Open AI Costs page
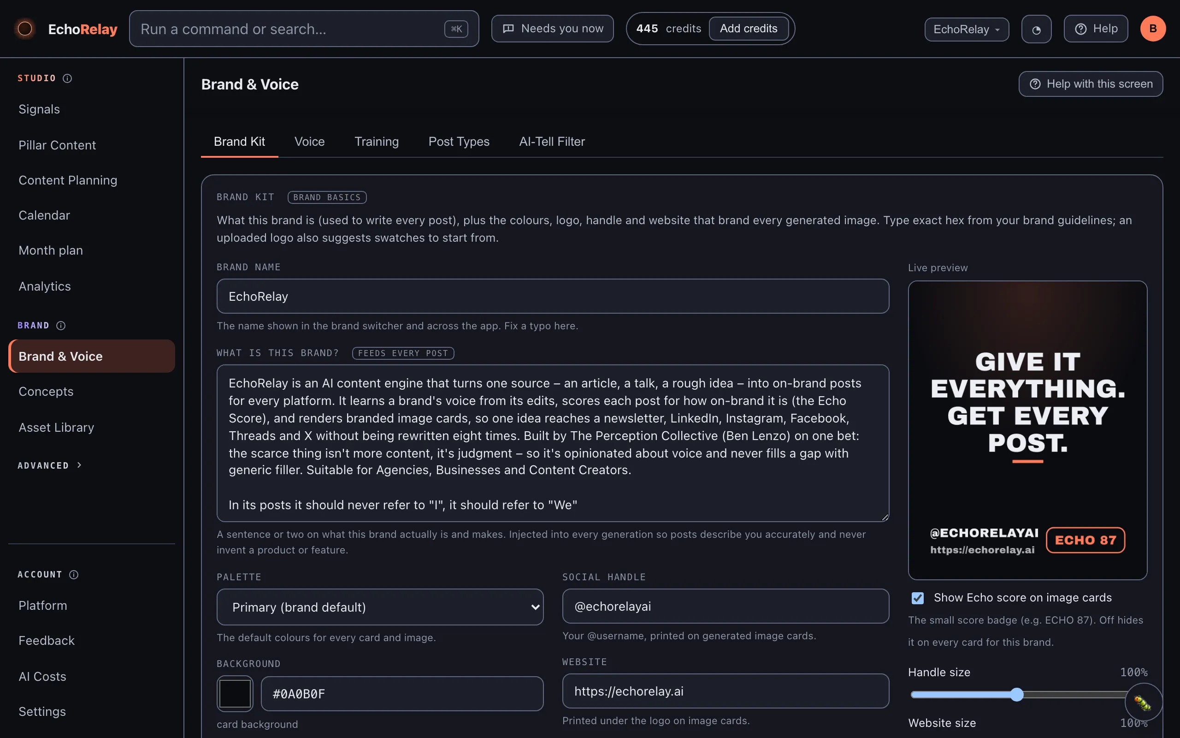Image resolution: width=1180 pixels, height=738 pixels. tap(92, 677)
